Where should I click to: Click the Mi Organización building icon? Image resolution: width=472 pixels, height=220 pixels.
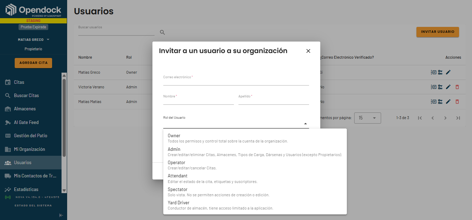(x=8, y=149)
